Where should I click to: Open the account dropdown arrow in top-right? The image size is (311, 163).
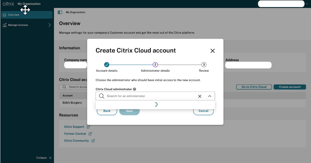pyautogui.click(x=307, y=4)
